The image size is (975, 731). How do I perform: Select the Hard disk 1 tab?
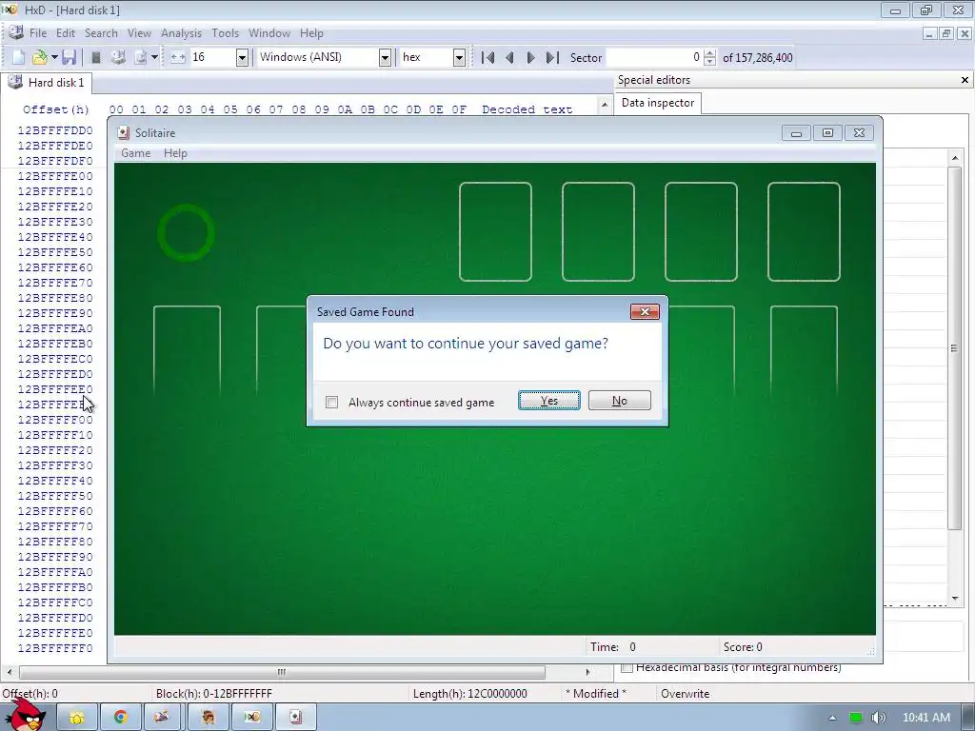coord(46,83)
